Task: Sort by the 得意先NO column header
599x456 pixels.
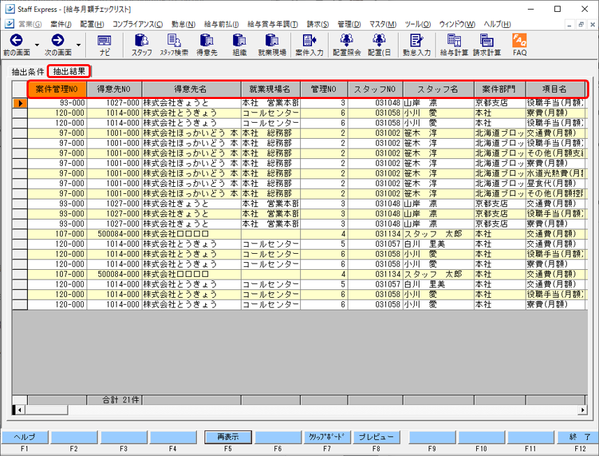Action: tap(114, 89)
